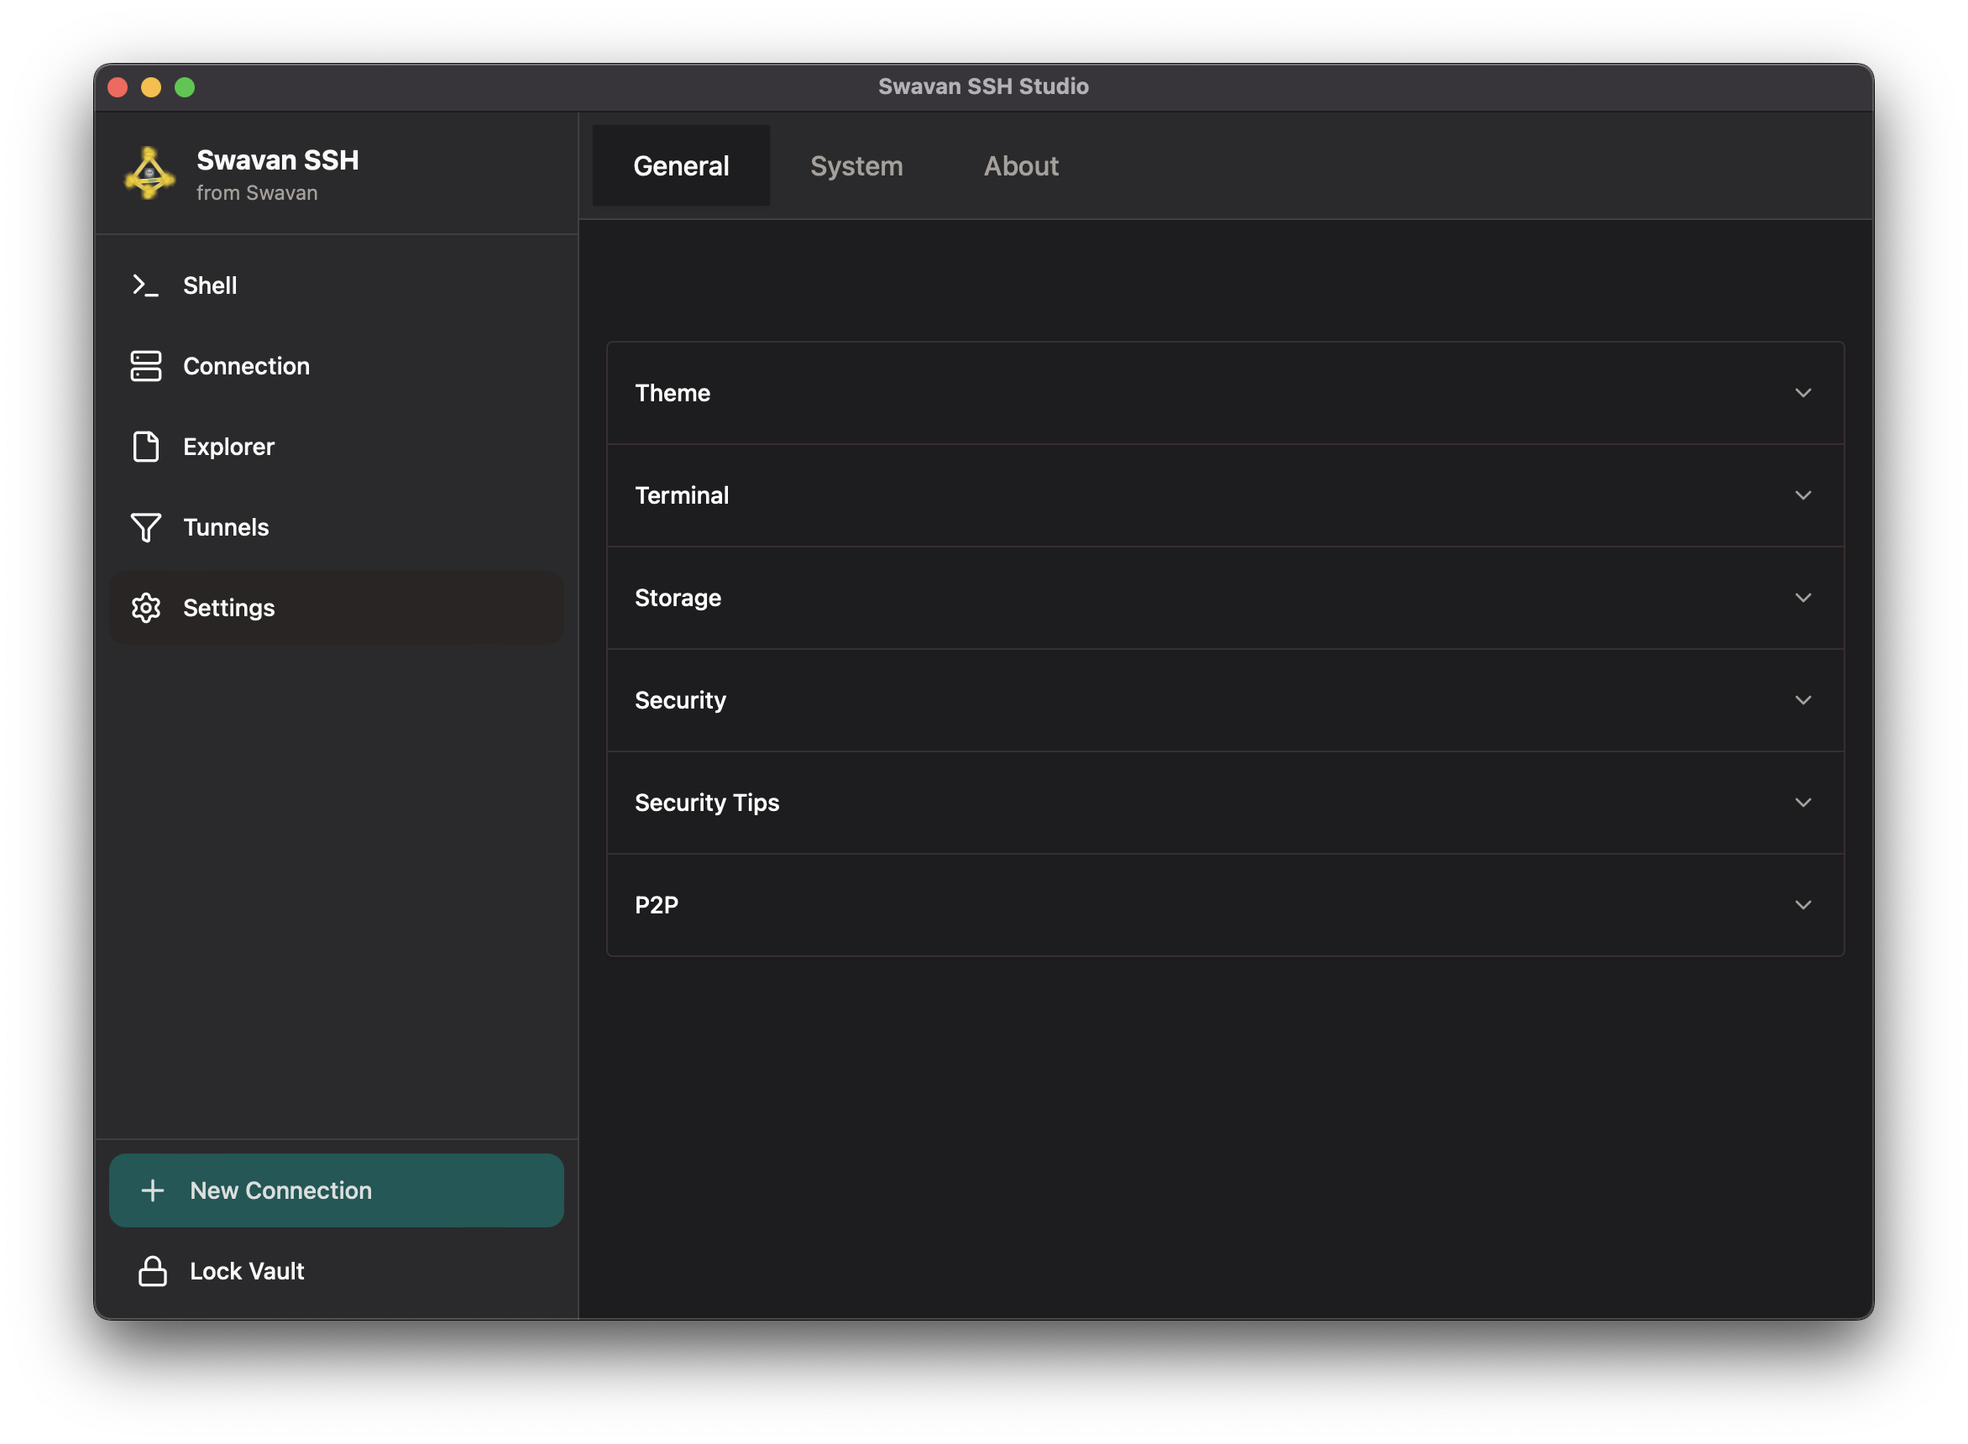This screenshot has height=1444, width=1968.
Task: Select the Shell terminal icon
Action: (146, 285)
